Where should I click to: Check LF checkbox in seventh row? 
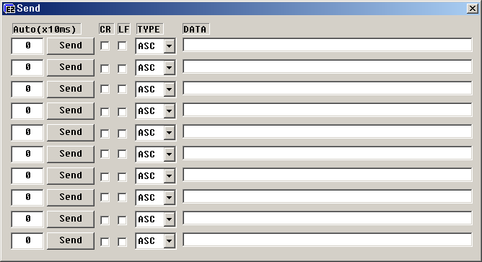[x=122, y=177]
